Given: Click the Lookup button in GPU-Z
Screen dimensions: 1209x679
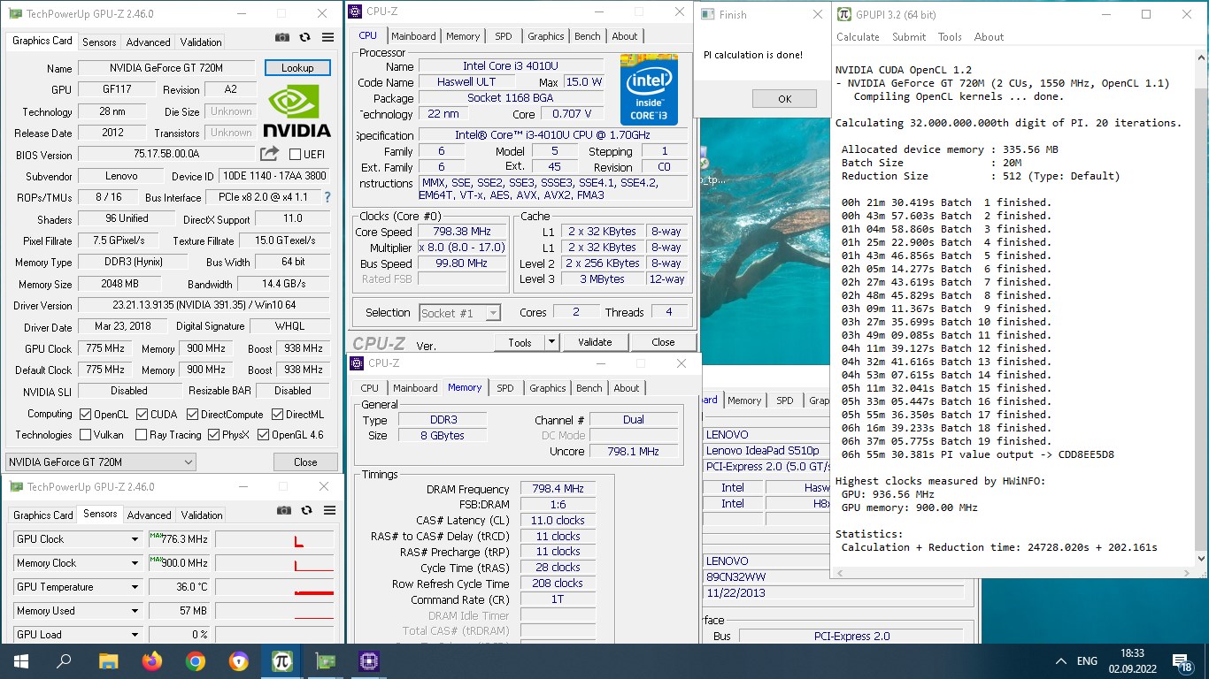Looking at the screenshot, I should [297, 68].
